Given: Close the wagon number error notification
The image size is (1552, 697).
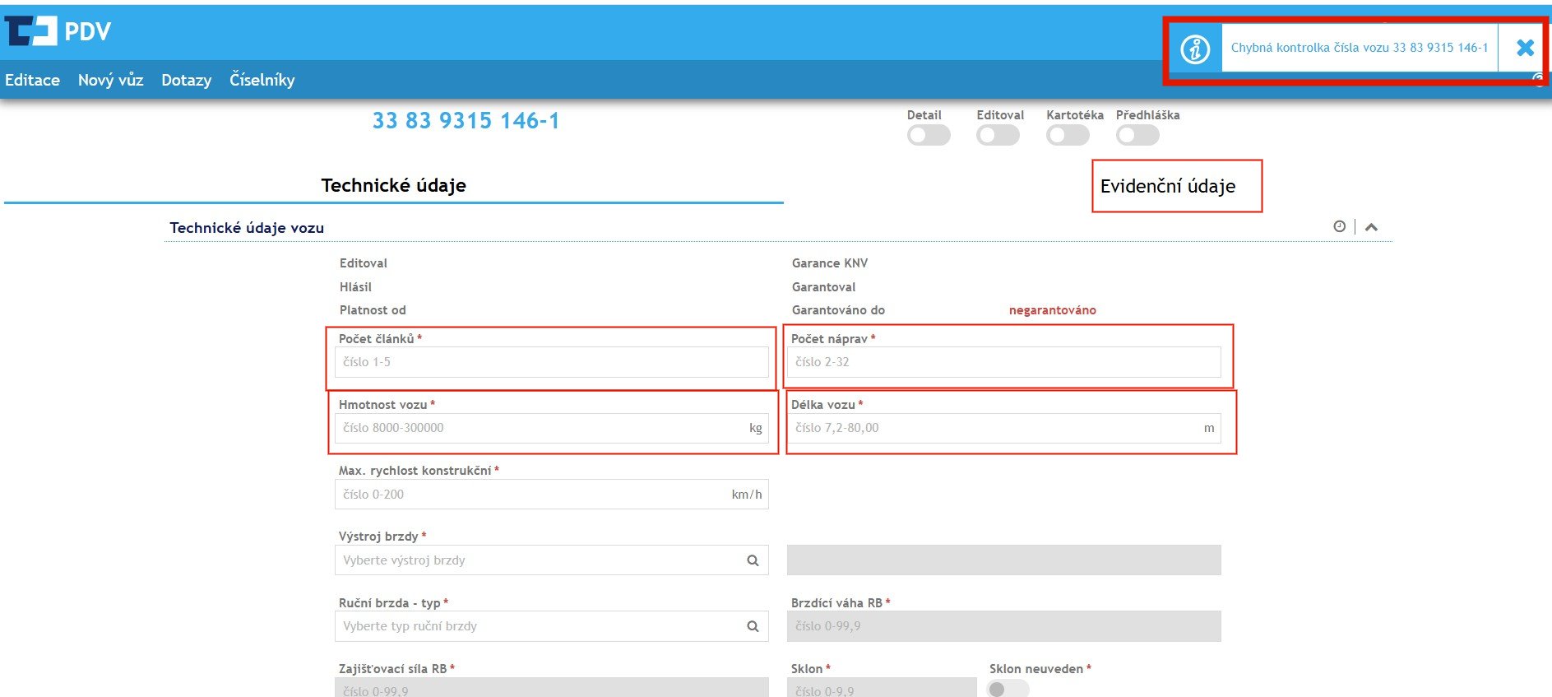Looking at the screenshot, I should point(1524,48).
